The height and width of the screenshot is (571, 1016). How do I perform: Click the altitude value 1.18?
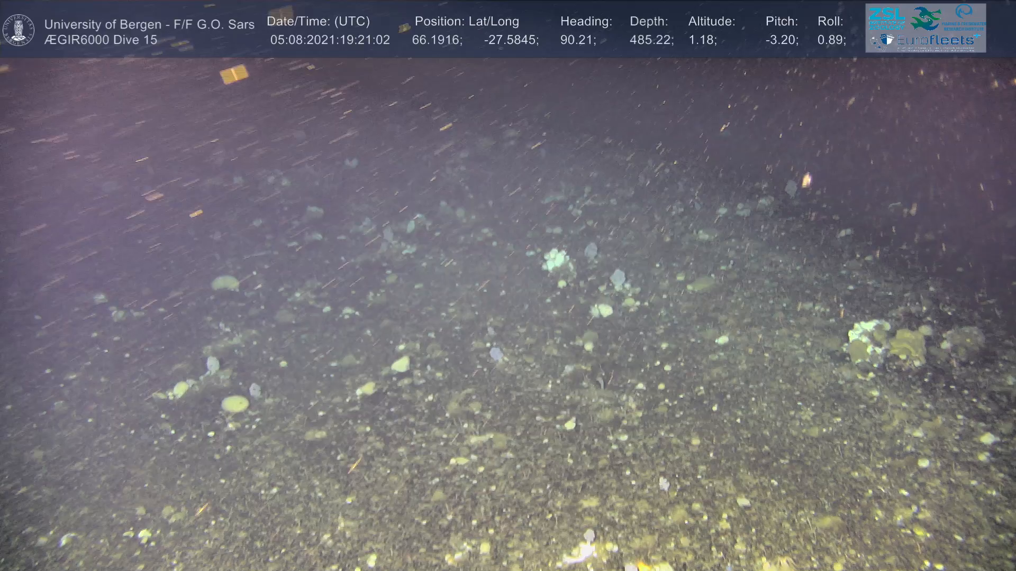(702, 40)
